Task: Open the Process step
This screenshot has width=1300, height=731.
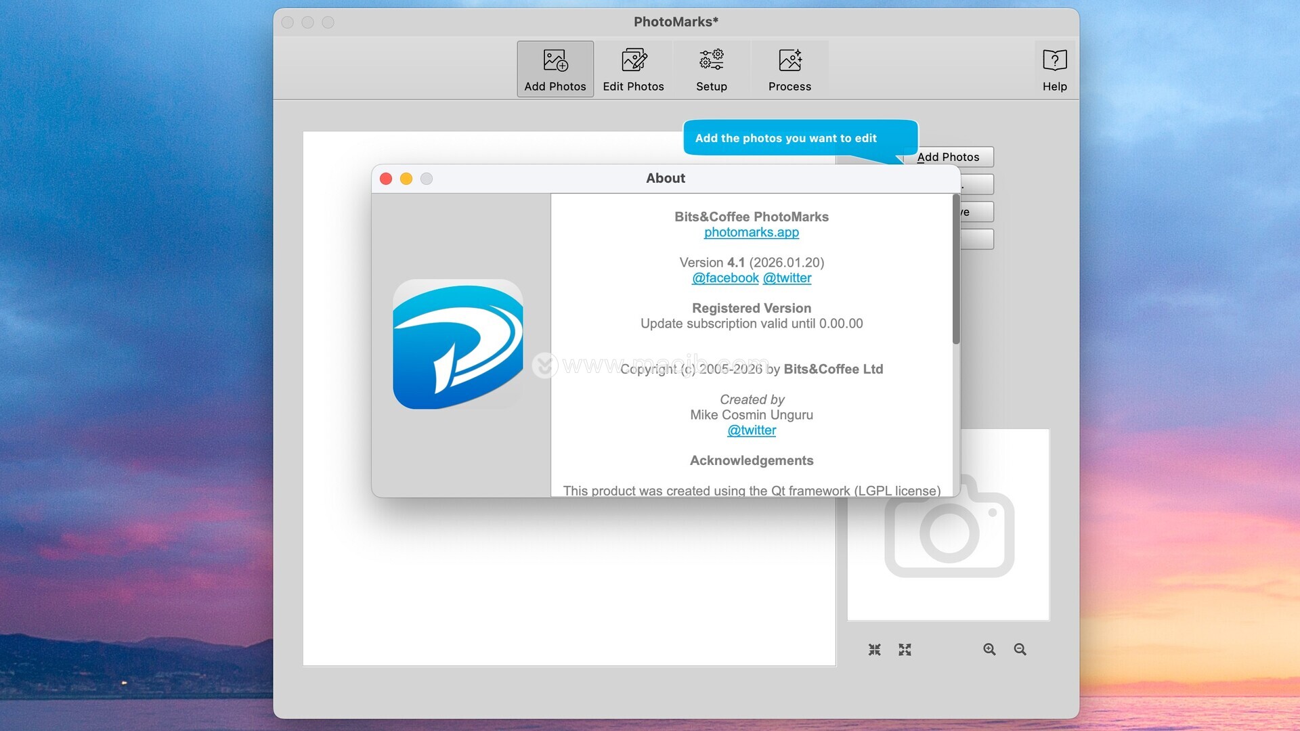Action: point(789,69)
